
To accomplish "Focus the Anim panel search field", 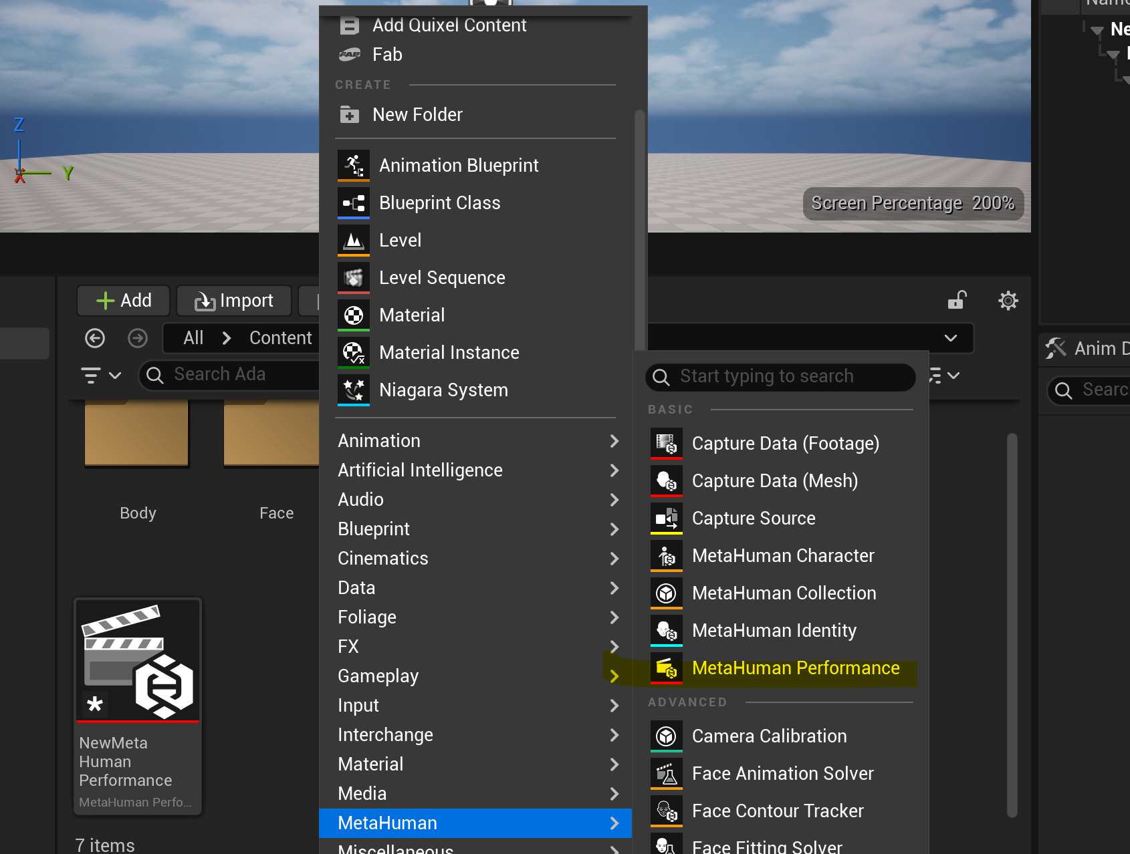I will [x=1090, y=390].
